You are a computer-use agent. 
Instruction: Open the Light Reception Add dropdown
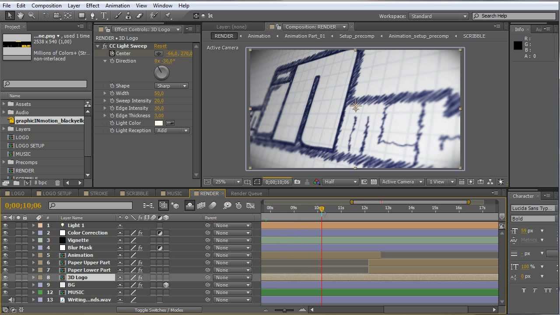tap(172, 130)
